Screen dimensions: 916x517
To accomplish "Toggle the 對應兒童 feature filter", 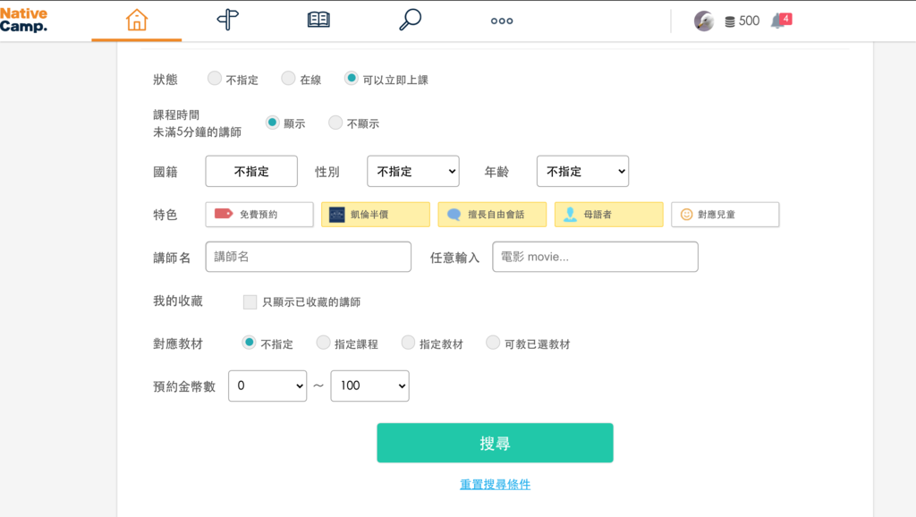I will [x=725, y=215].
